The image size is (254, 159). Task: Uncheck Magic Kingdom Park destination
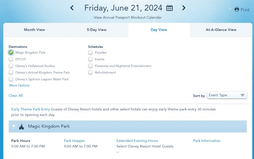pyautogui.click(x=11, y=52)
